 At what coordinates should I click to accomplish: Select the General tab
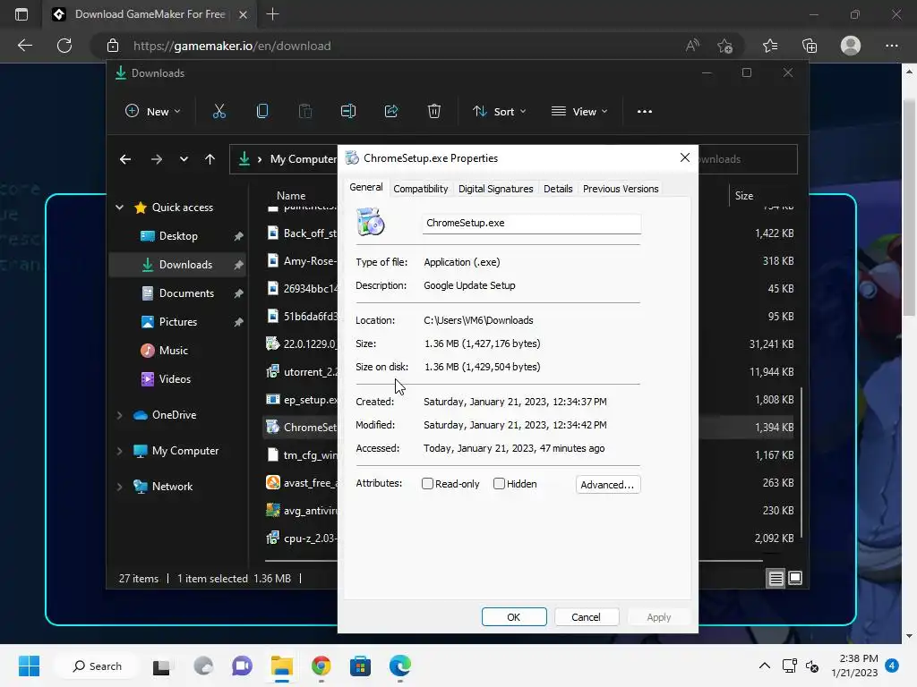pyautogui.click(x=366, y=187)
